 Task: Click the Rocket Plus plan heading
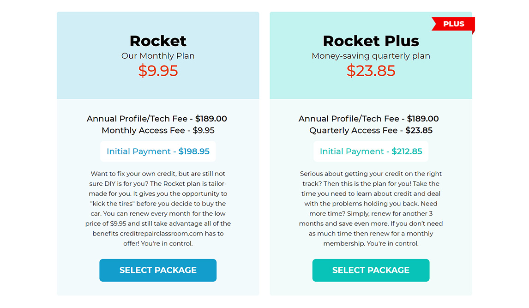coord(371,41)
